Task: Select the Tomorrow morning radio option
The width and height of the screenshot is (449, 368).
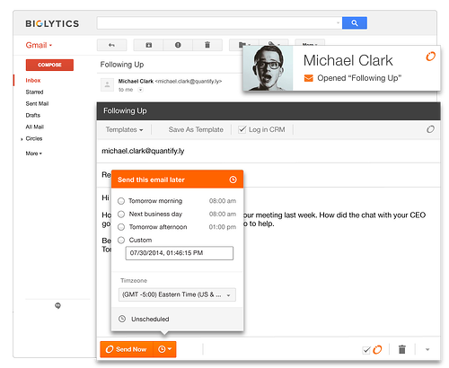Action: 121,201
